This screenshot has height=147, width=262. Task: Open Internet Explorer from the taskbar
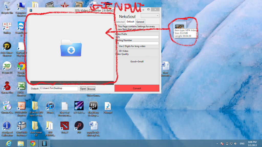(x=9, y=143)
